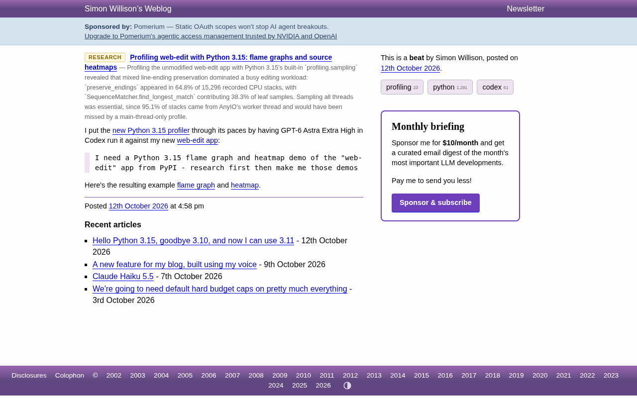Screen dimensions: 637x398
Task: Open the Newsletter menu item
Action: [526, 9]
